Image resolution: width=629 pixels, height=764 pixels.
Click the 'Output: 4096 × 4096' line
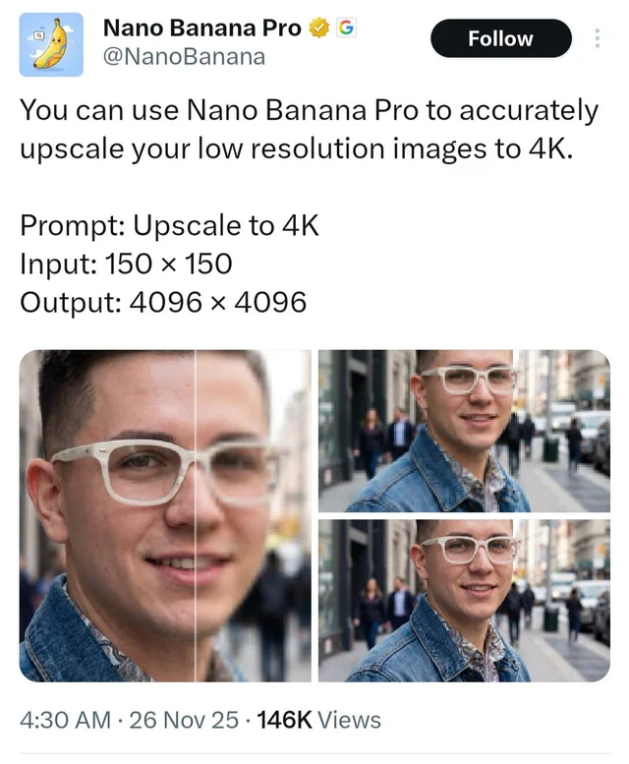tap(163, 302)
